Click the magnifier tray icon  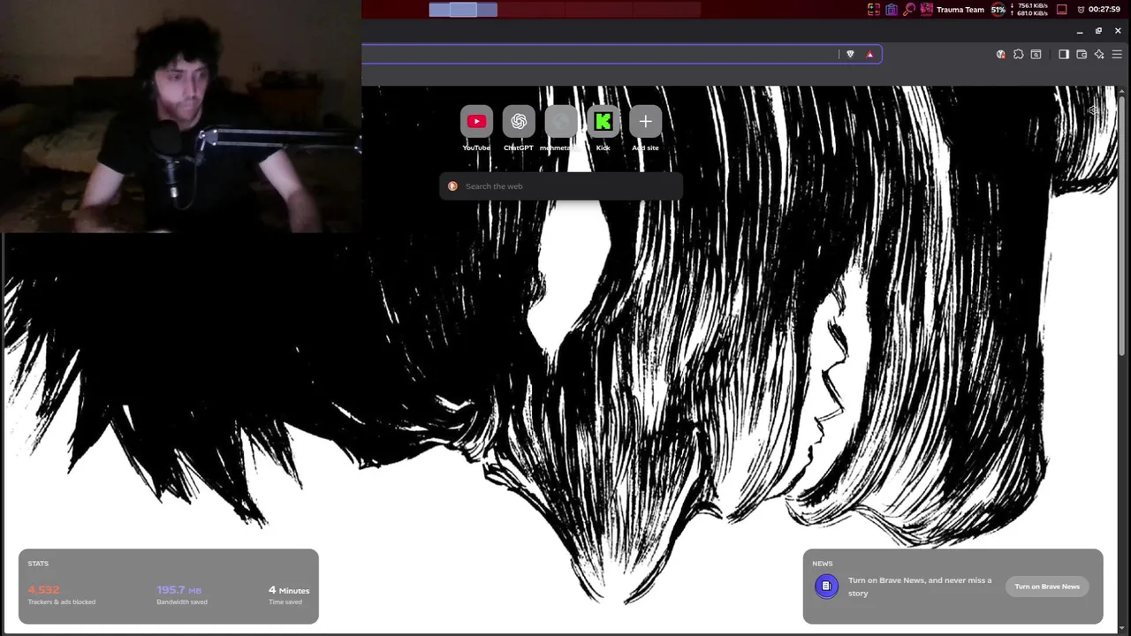point(909,10)
